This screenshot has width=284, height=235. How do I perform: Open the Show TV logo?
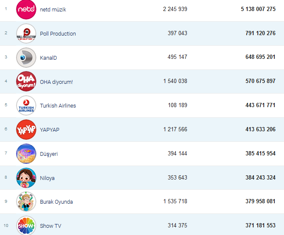tap(26, 226)
